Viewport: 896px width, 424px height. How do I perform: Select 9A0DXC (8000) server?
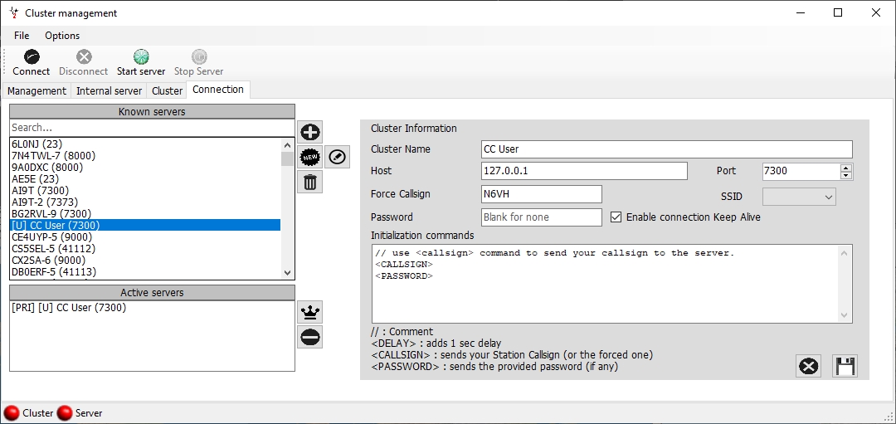pyautogui.click(x=145, y=168)
